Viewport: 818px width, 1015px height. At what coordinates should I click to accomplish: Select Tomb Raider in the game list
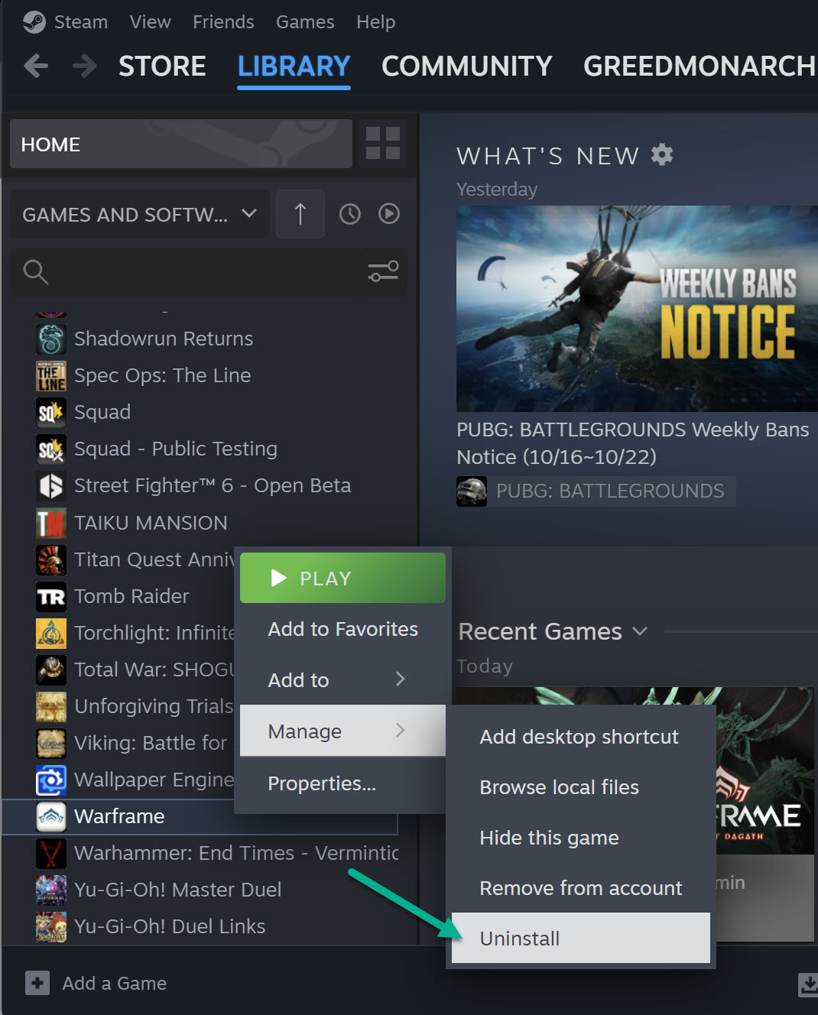coord(130,596)
